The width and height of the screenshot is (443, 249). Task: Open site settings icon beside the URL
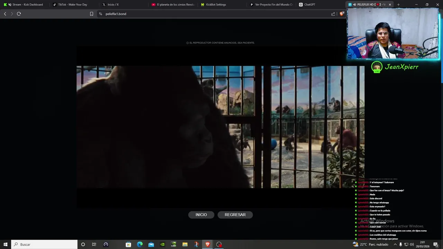(100, 14)
